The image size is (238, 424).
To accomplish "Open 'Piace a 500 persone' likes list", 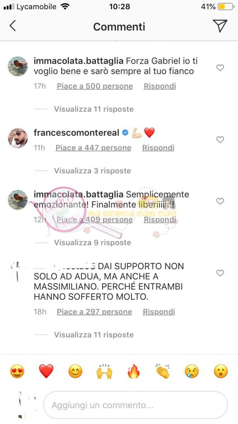I will coord(95,86).
